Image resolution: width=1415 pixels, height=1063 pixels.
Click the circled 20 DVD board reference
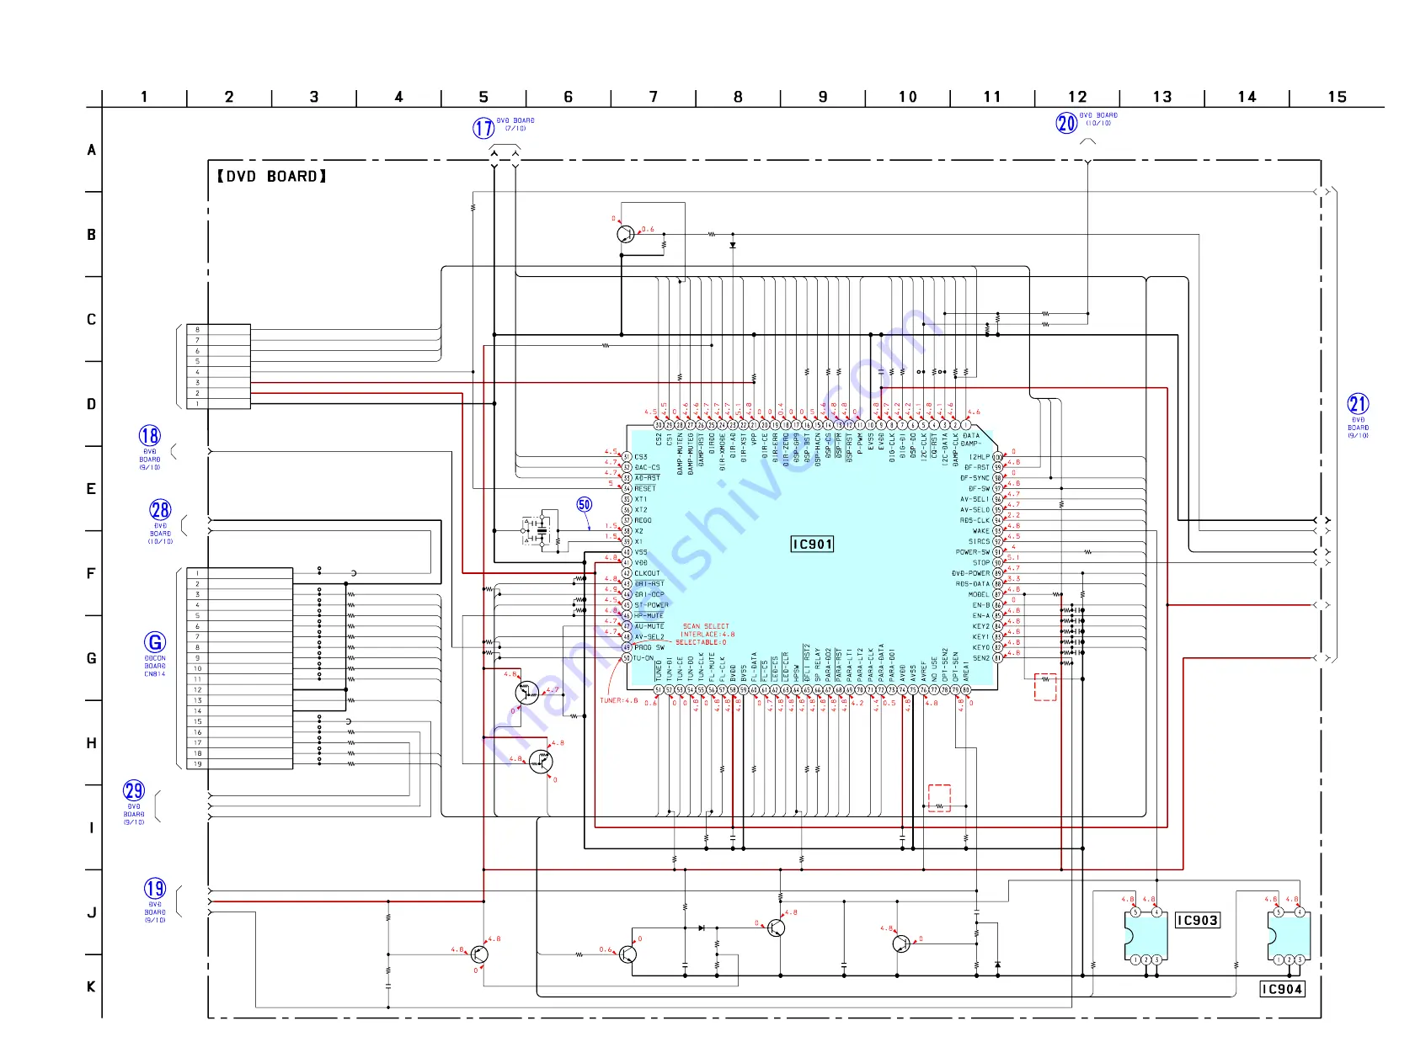tap(1066, 123)
